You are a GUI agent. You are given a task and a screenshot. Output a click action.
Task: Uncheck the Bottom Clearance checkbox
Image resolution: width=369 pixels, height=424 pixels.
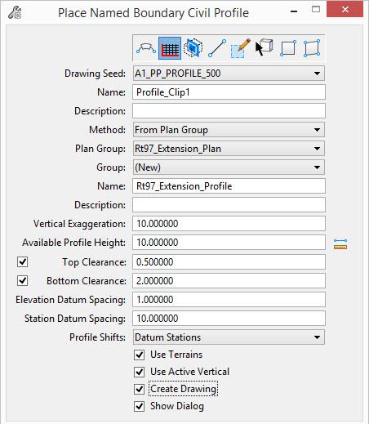pos(22,280)
